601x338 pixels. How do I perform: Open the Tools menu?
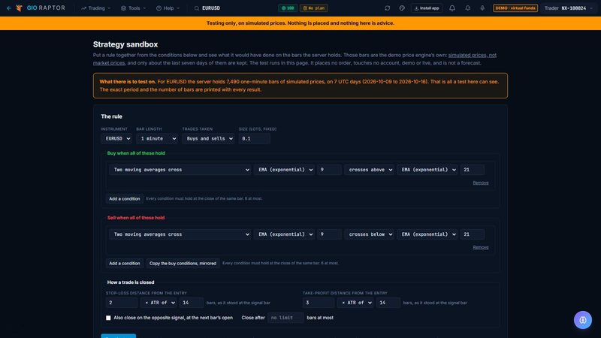[134, 8]
